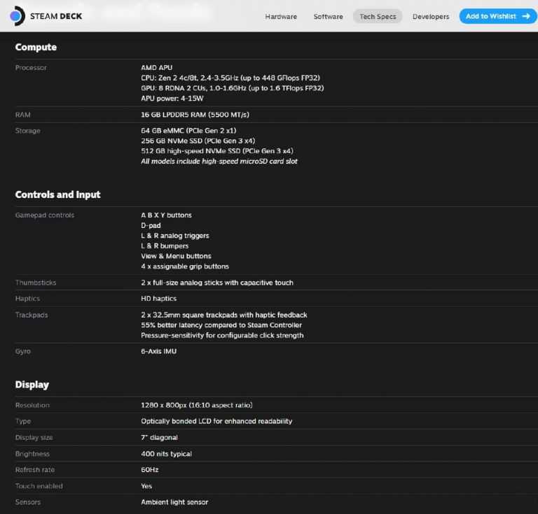Click the View & Menu buttons line
Image resolution: width=538 pixels, height=514 pixels.
pos(176,256)
